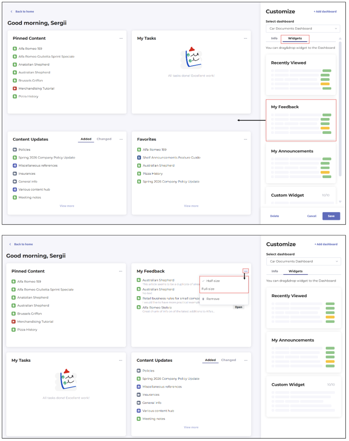
Task: Click General info folder icon in upper screenshot
Action: (15, 181)
